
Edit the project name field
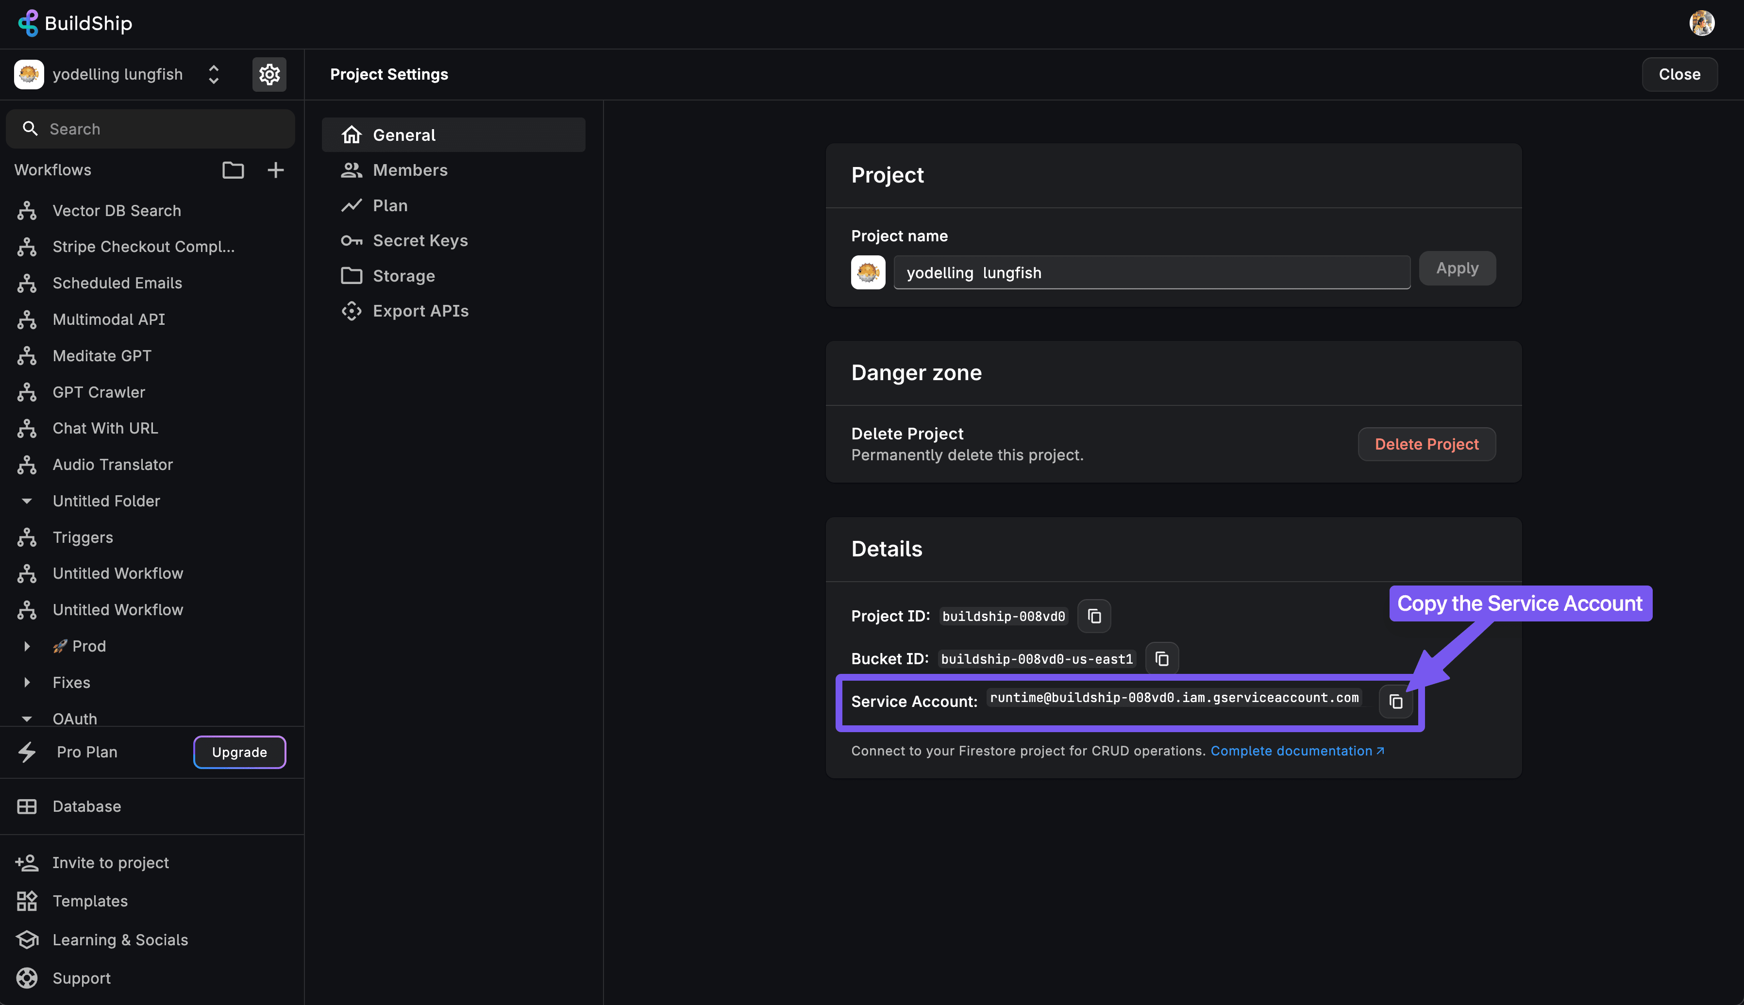tap(1151, 272)
